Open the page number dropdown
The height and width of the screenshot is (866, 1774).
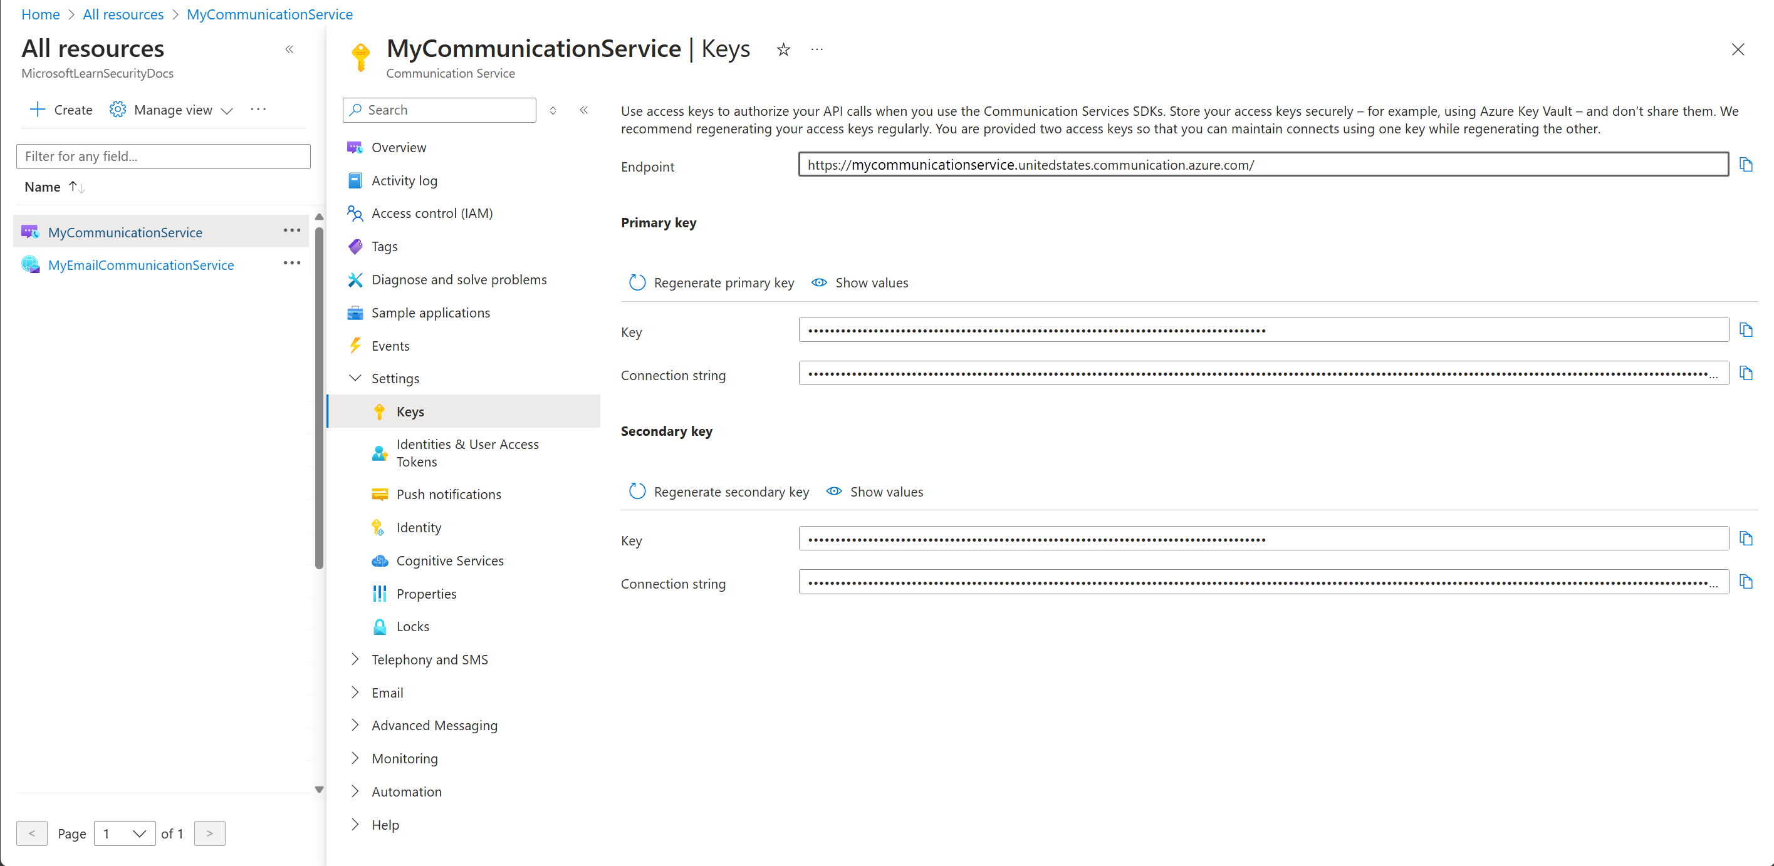pyautogui.click(x=125, y=833)
